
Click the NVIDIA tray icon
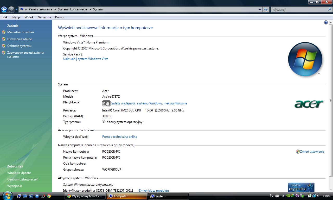[288, 196]
